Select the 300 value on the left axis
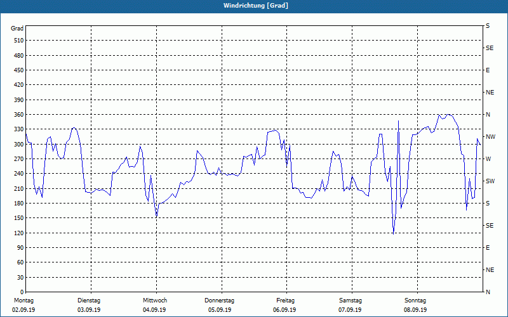This screenshot has width=508, height=317. pos(19,144)
